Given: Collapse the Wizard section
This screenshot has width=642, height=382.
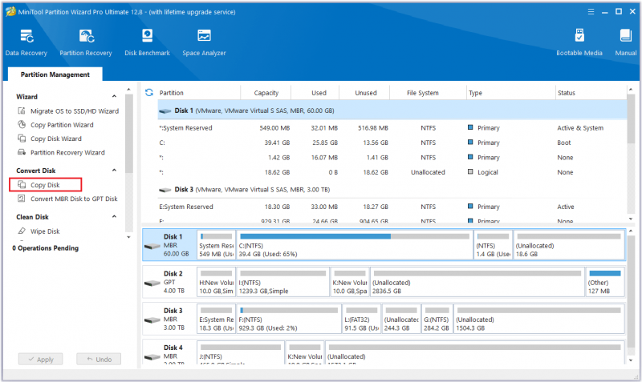Looking at the screenshot, I should pyautogui.click(x=114, y=96).
